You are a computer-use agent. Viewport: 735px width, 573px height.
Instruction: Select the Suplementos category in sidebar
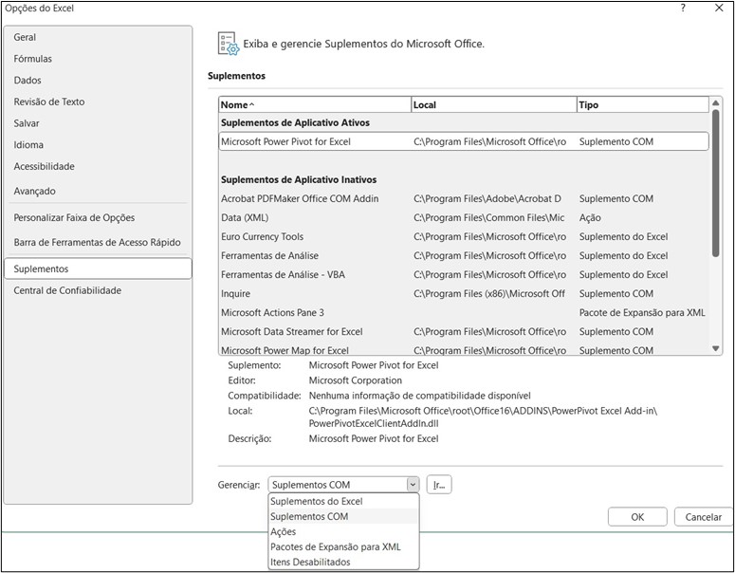pos(98,268)
